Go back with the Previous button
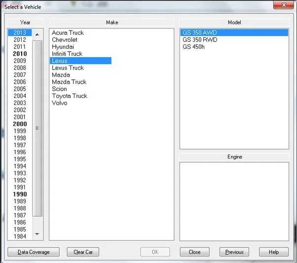This screenshot has width=297, height=263. 234,252
